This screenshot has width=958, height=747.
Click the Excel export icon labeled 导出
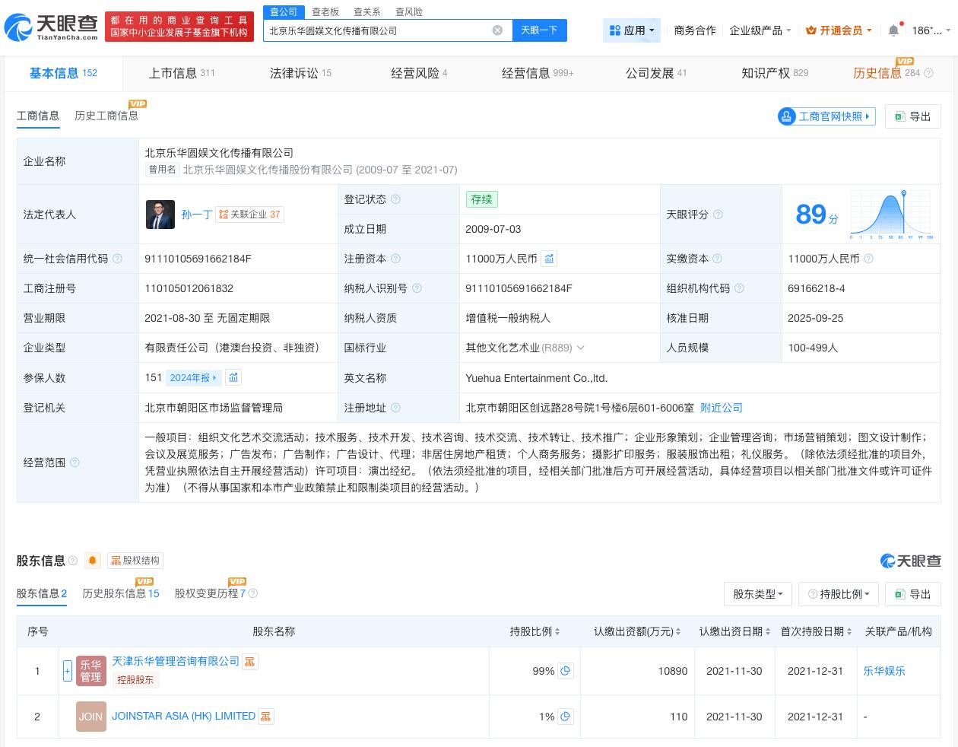point(912,116)
